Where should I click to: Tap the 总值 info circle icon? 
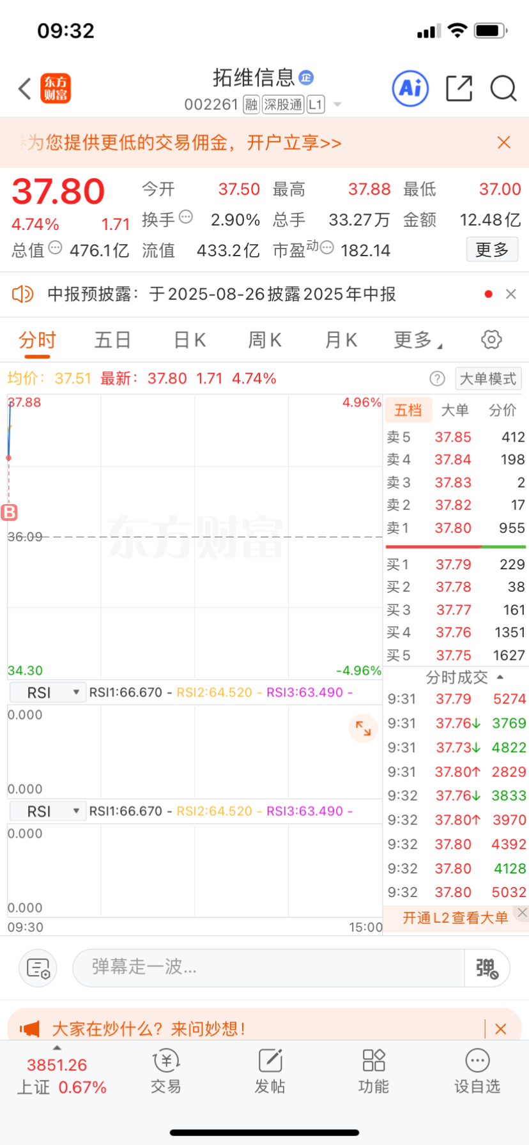tap(56, 248)
